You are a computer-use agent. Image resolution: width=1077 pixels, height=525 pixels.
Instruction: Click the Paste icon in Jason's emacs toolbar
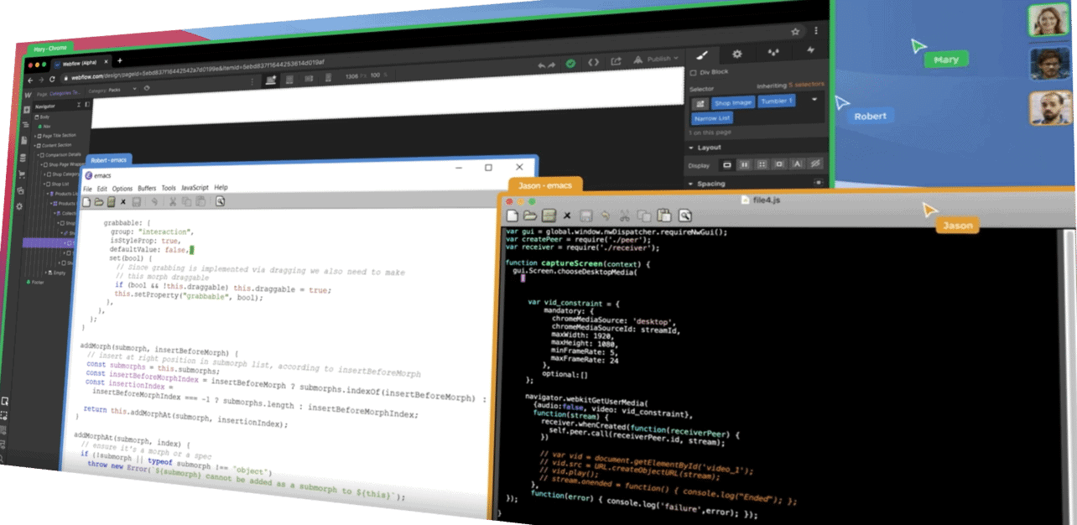[x=663, y=215]
